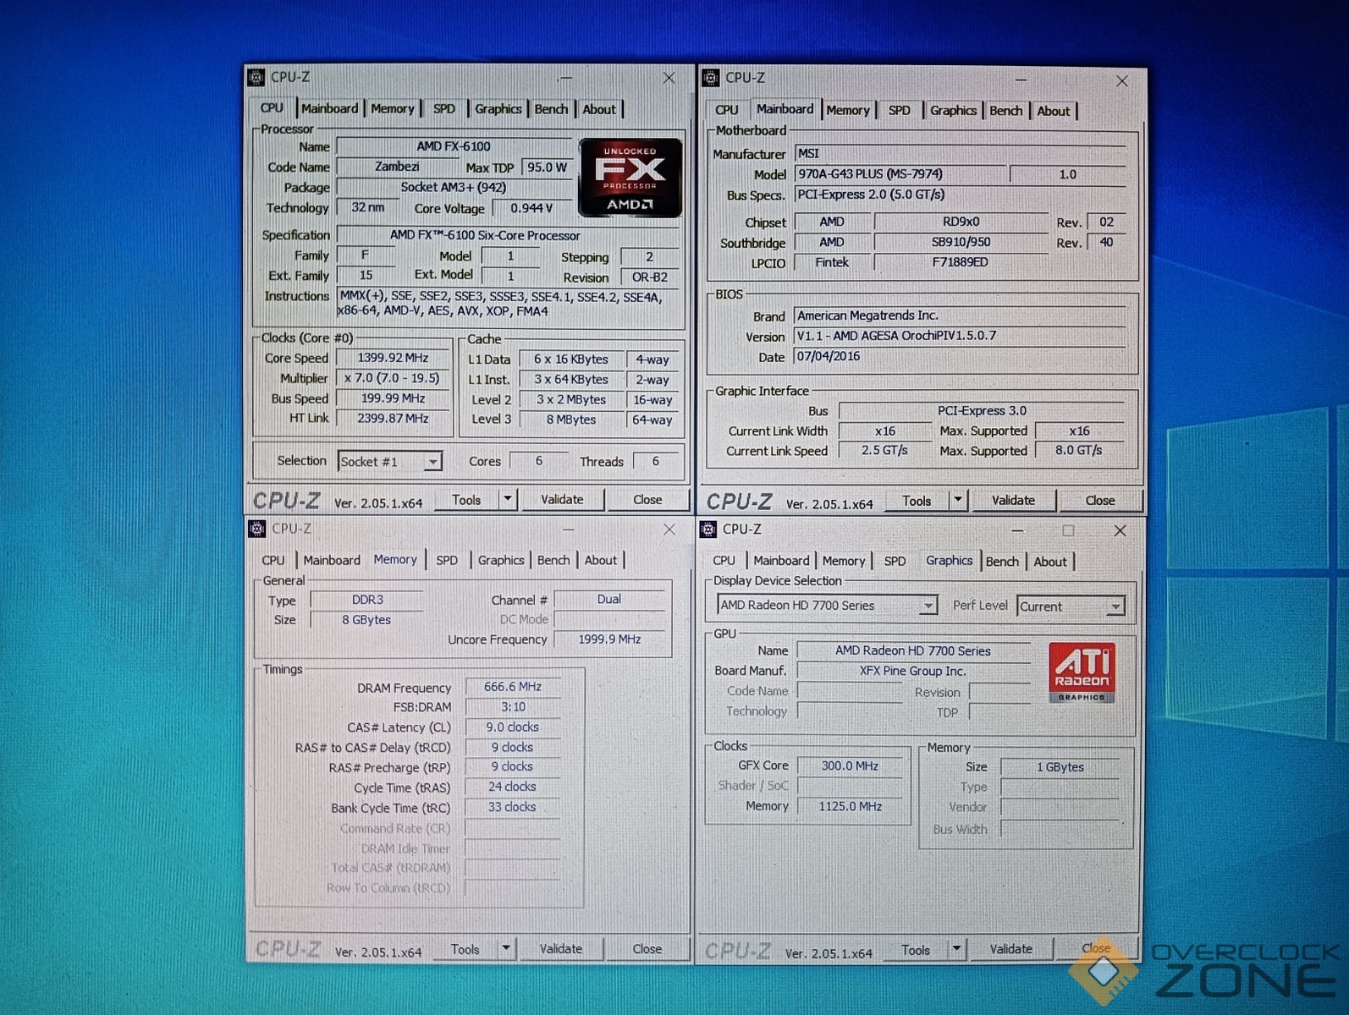Click the CPU-Z title icon in the mainboard window
This screenshot has height=1015, width=1349.
point(711,78)
